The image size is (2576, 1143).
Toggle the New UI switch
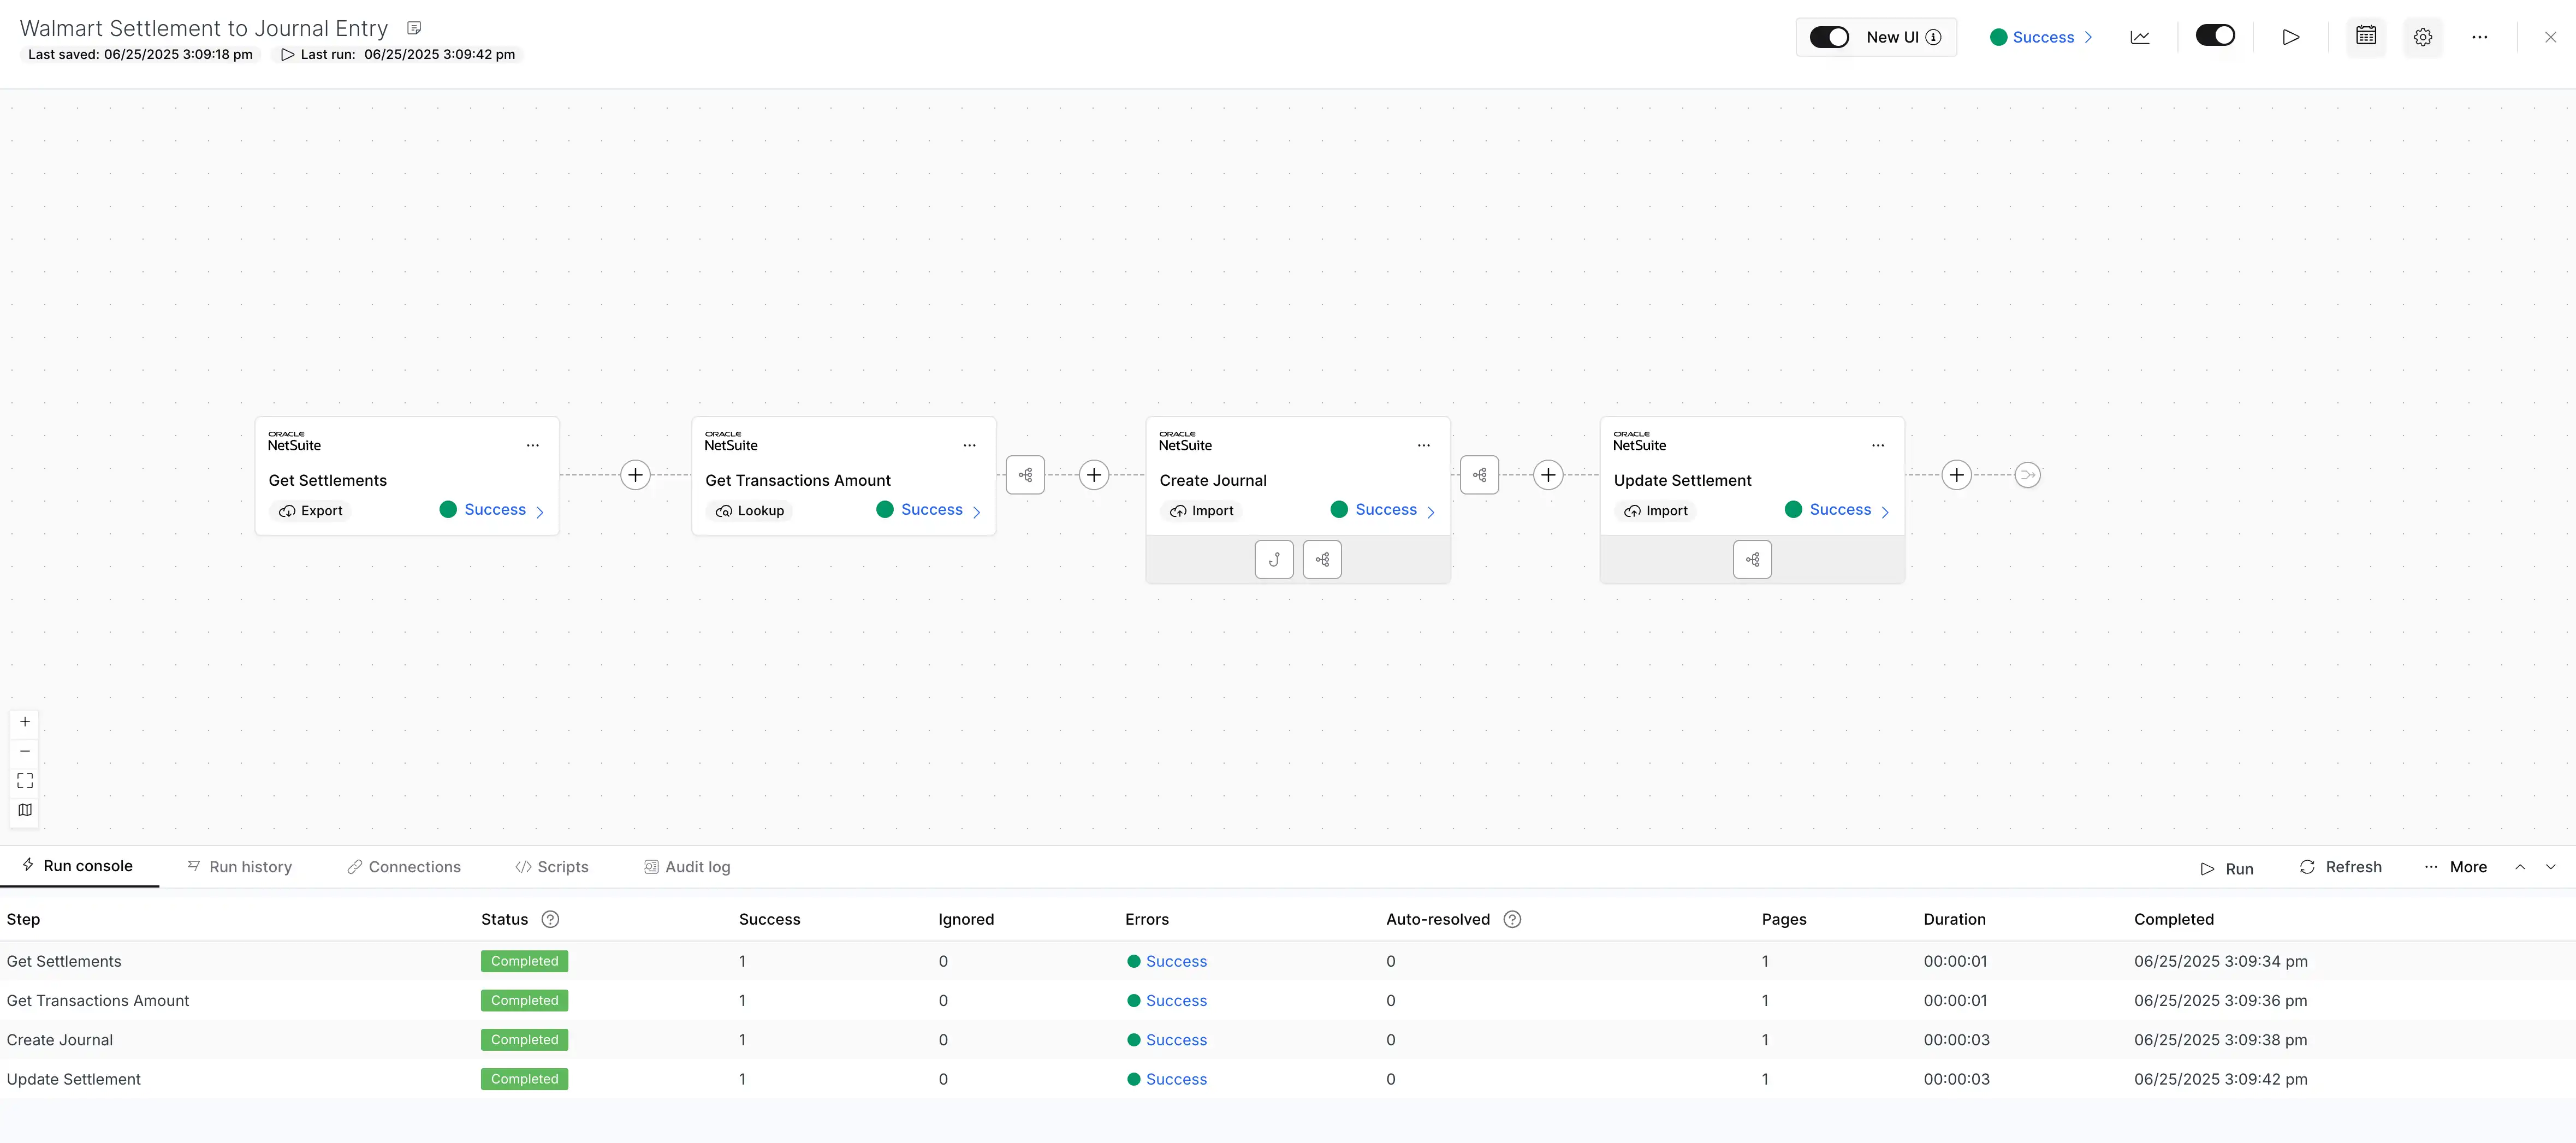(x=1829, y=37)
